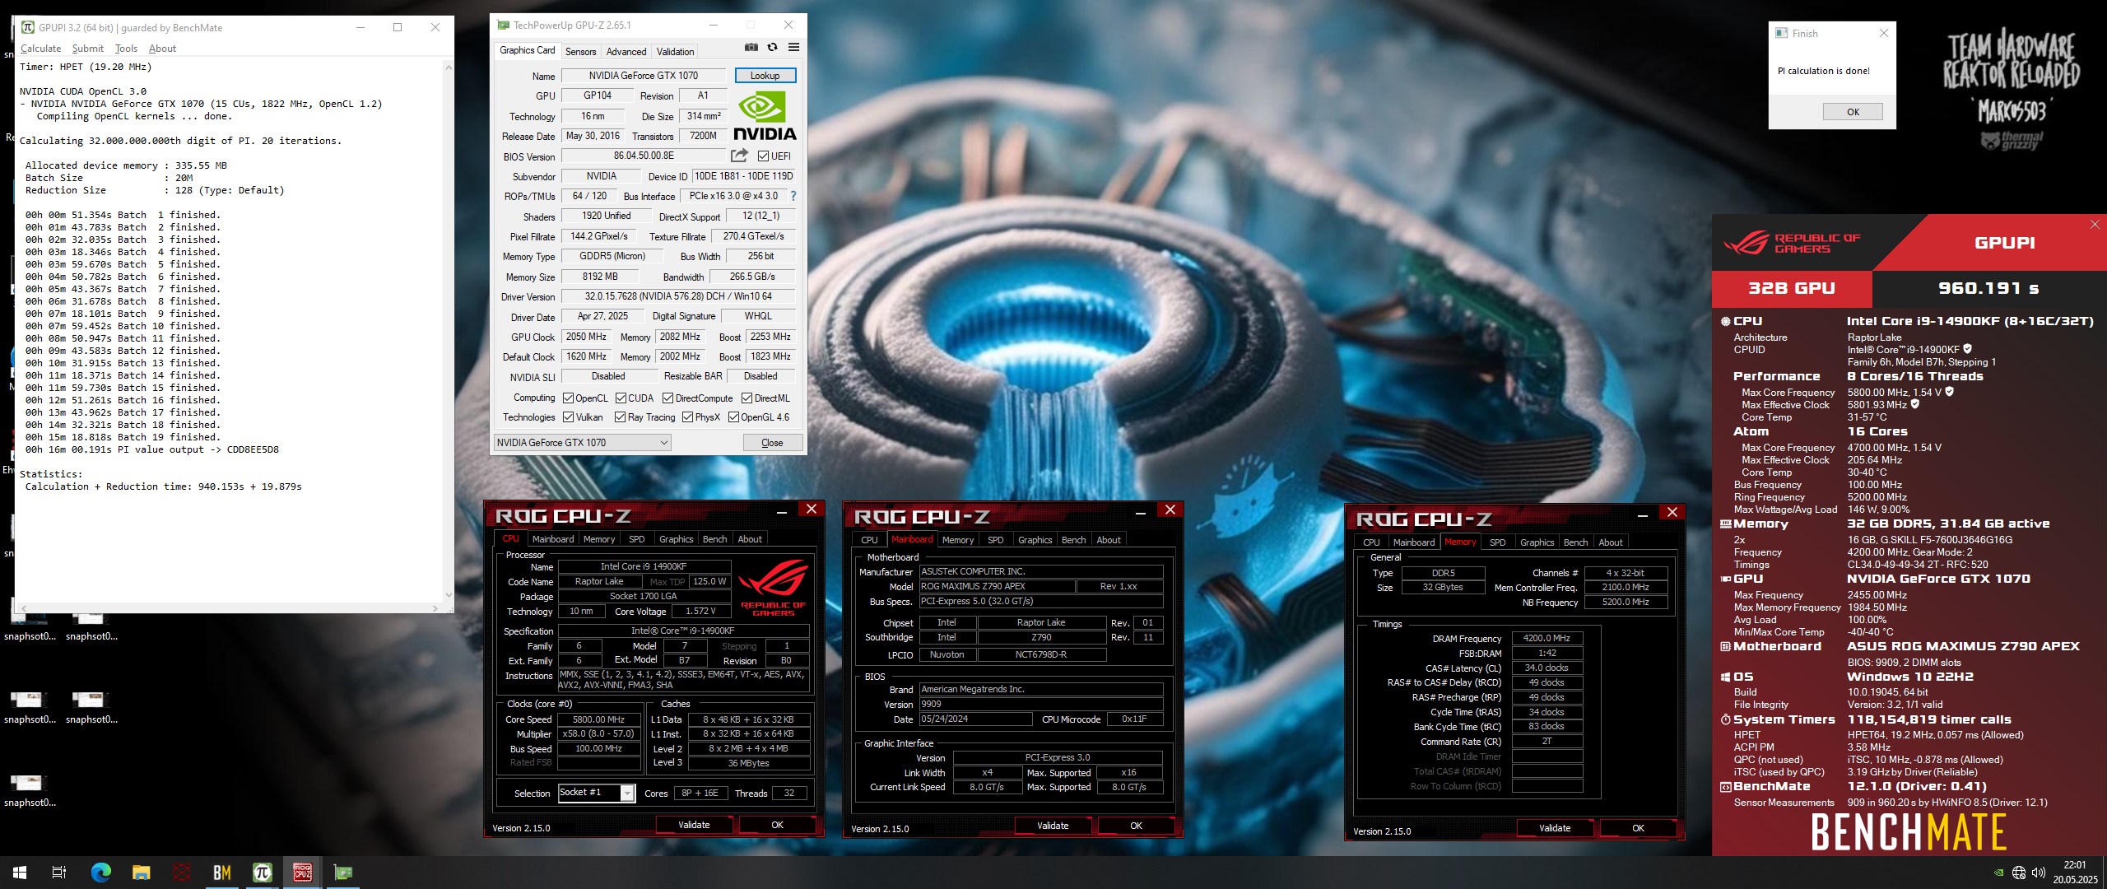The width and height of the screenshot is (2107, 889).
Task: Click the red atom-shaped taskbar icon
Action: [181, 873]
